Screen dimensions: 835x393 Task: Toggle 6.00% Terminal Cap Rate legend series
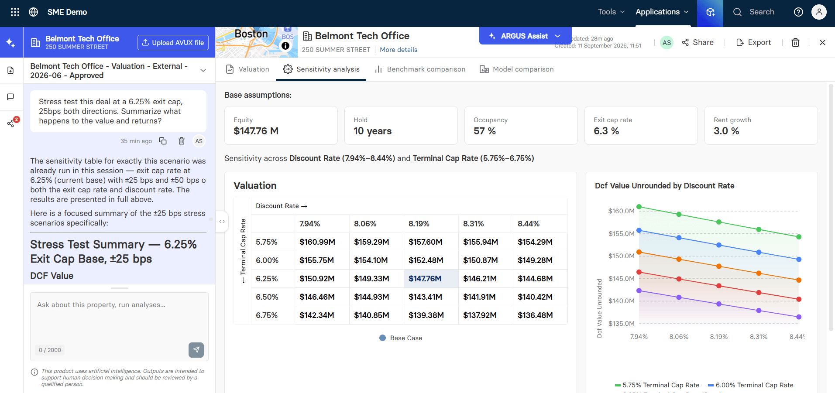click(751, 385)
